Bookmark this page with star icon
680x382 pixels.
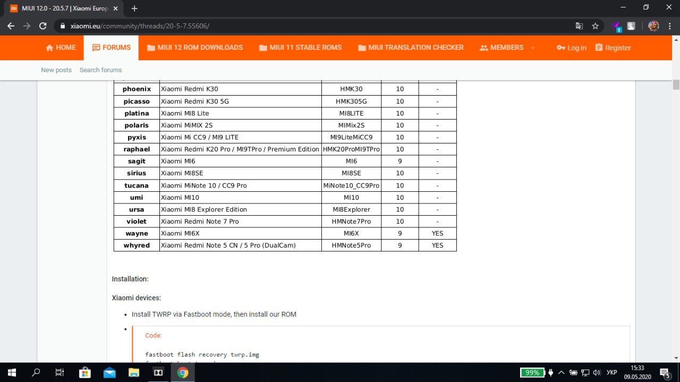tap(595, 26)
